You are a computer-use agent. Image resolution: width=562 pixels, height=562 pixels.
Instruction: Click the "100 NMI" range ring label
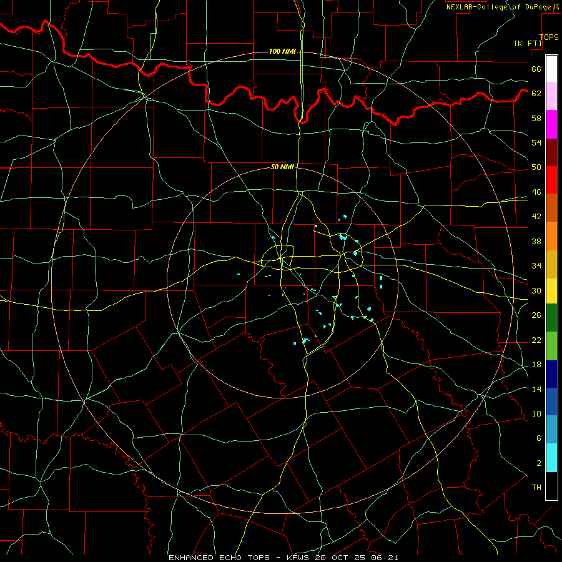[x=282, y=52]
